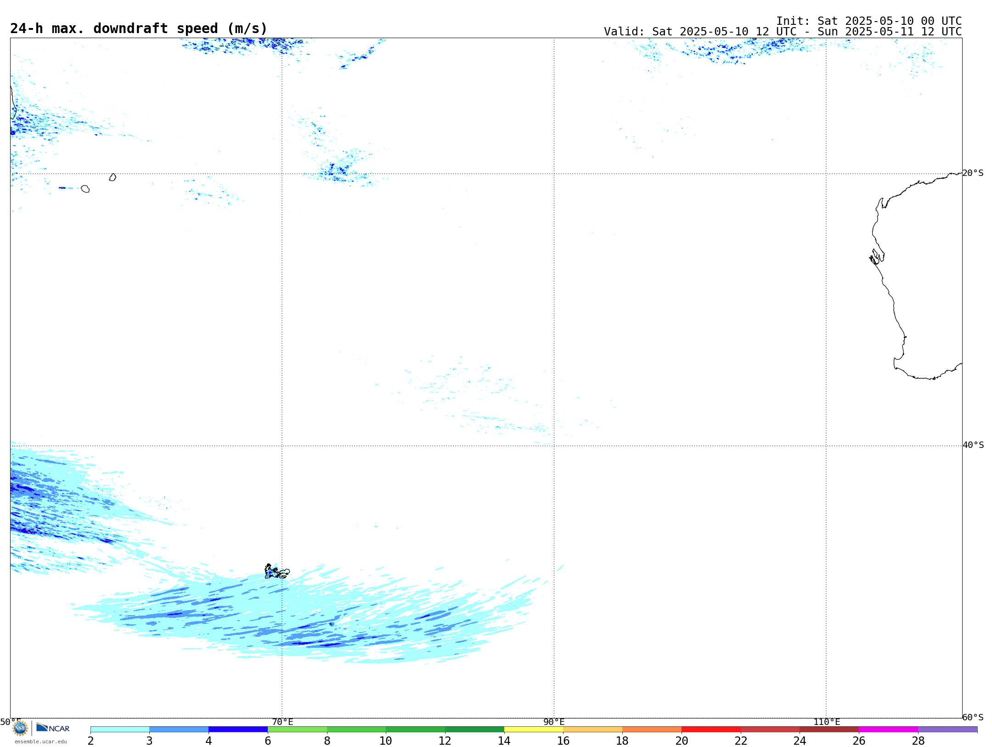Pick the orange 18–20 m/s colorbar swatch
Screen dimensions: 992x747
coord(652,730)
